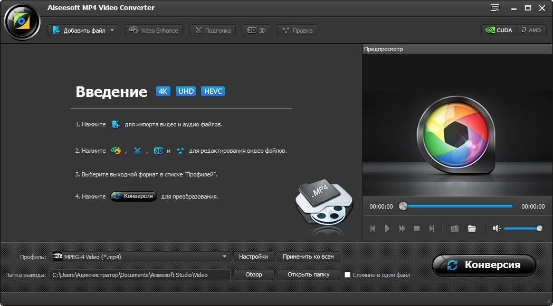Image resolution: width=553 pixels, height=306 pixels.
Task: Click the Добавить файл button
Action: pos(78,30)
